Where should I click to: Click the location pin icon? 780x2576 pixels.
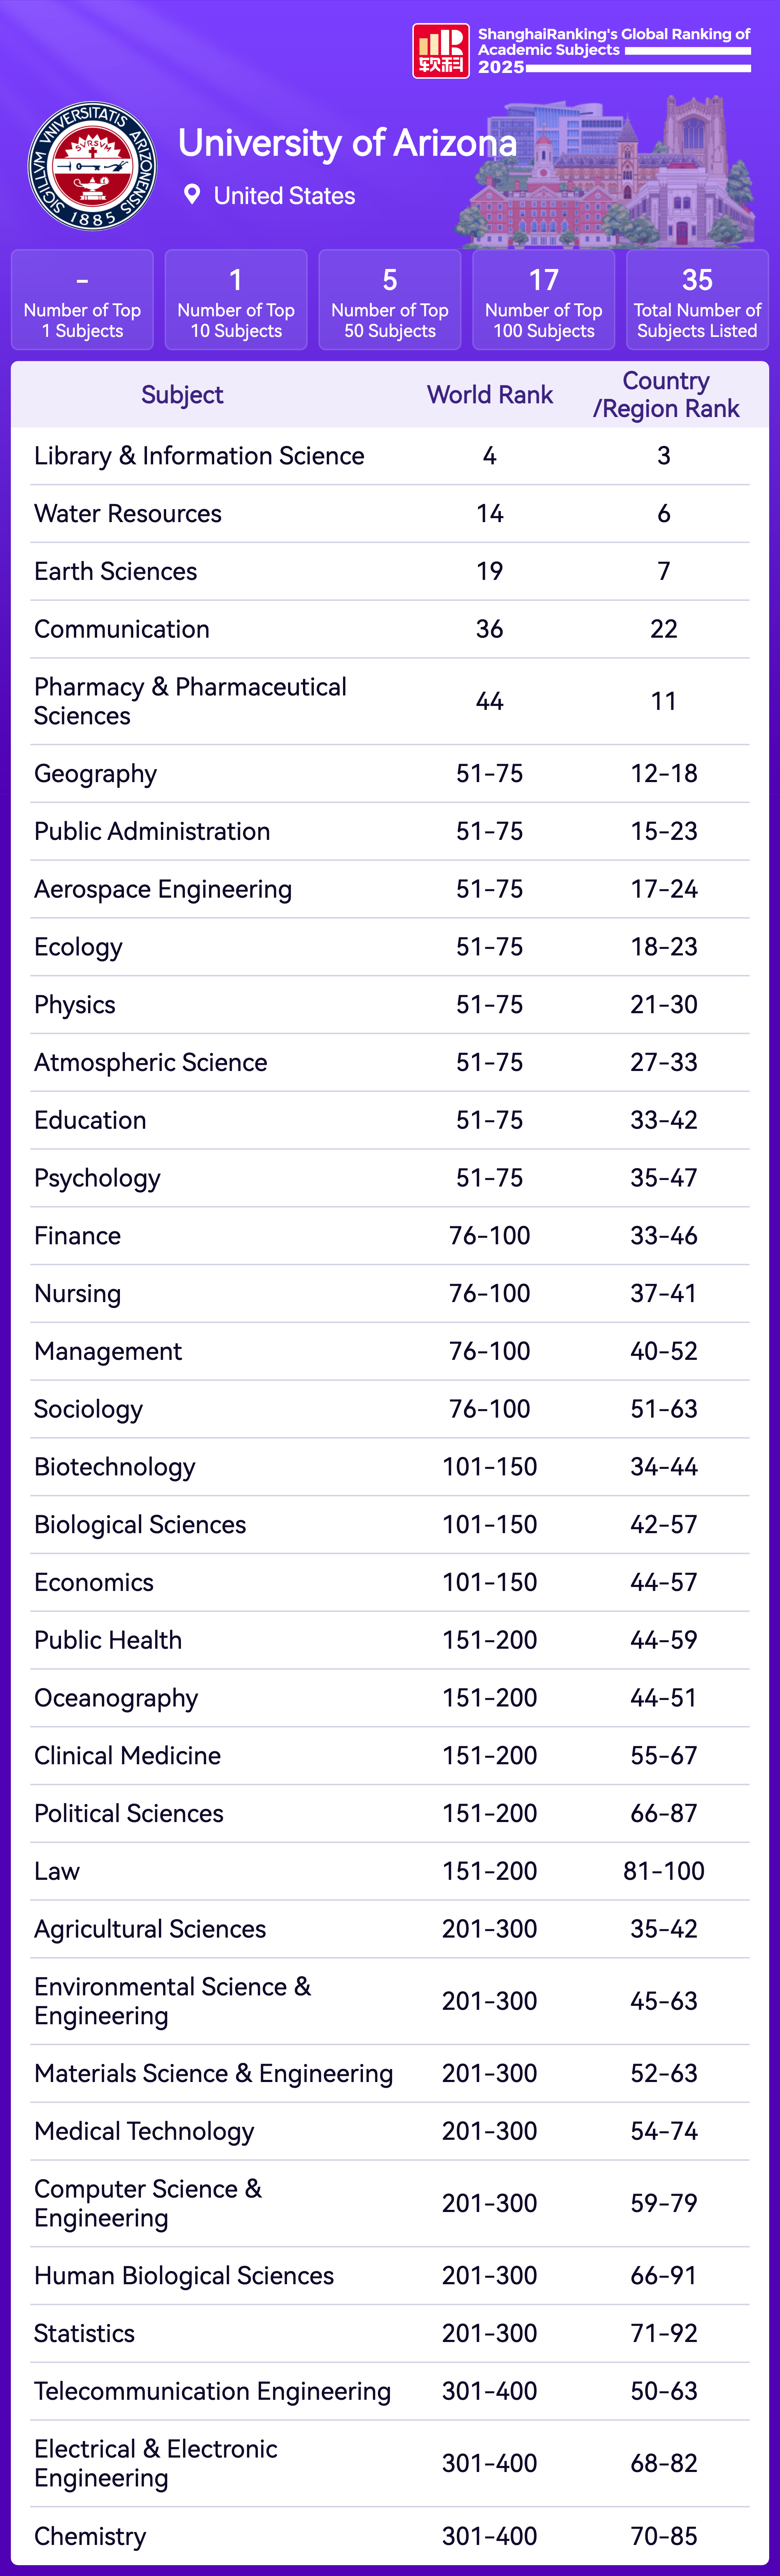192,195
